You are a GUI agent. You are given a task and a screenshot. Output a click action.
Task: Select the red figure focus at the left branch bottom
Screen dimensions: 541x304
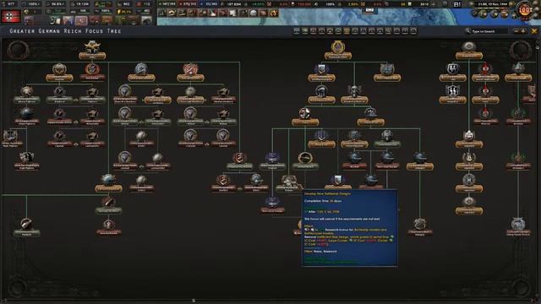click(x=108, y=226)
